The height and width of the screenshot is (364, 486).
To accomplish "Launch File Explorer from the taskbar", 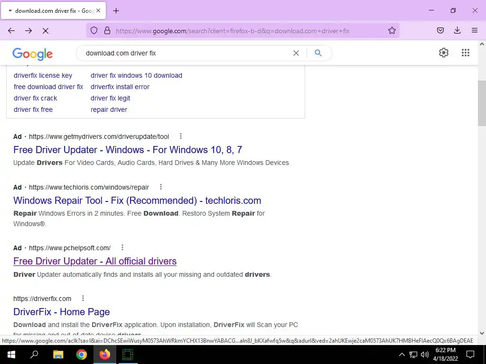I will tap(58, 355).
